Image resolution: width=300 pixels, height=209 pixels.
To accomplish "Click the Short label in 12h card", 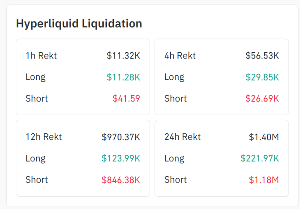I will click(37, 180).
